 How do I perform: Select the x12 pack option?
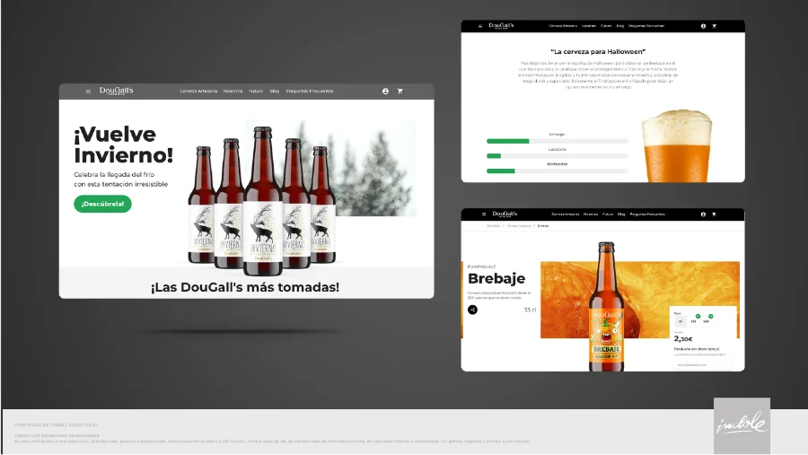point(693,321)
